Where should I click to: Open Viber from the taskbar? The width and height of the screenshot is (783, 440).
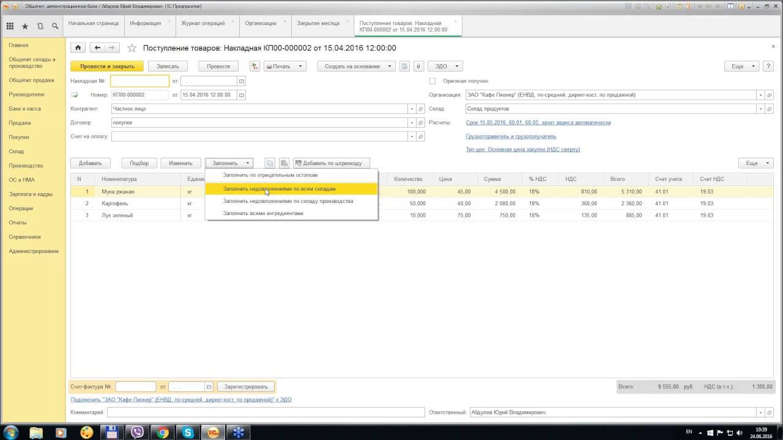click(x=137, y=432)
